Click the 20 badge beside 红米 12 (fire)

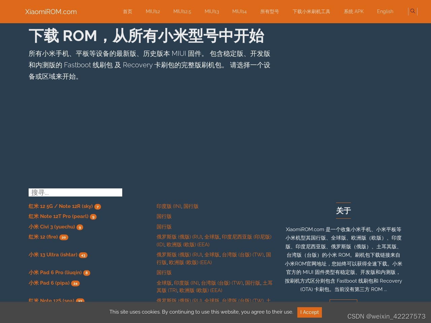[x=64, y=238]
